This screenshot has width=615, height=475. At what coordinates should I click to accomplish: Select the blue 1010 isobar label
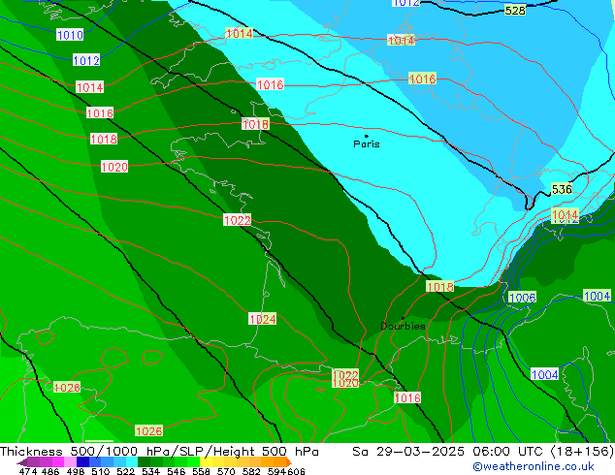coord(70,35)
